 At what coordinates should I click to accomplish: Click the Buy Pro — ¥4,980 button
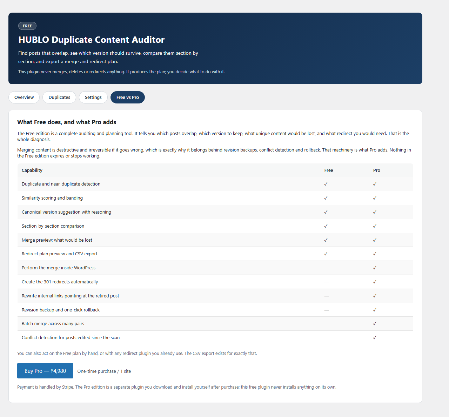pyautogui.click(x=45, y=371)
